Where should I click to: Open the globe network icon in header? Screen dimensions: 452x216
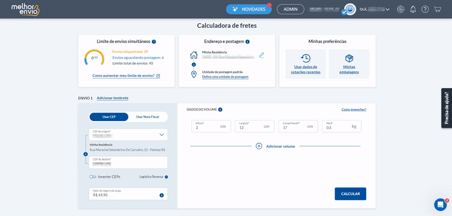tap(401, 9)
